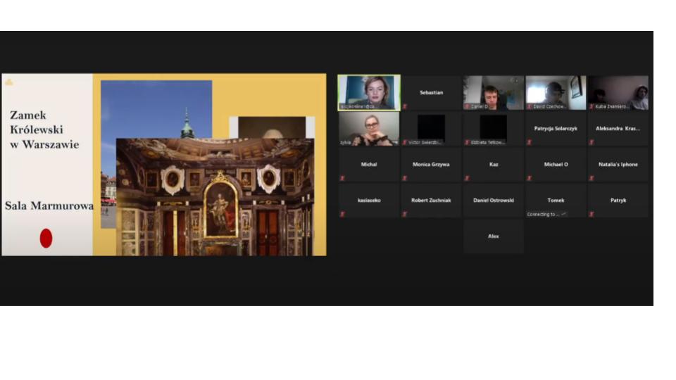Viewport: 676px width, 380px height.
Task: Click the Marble Room interior photo on slide
Action: (215, 197)
